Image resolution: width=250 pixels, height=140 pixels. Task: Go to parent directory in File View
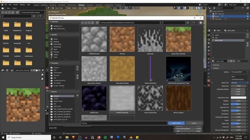89,23
